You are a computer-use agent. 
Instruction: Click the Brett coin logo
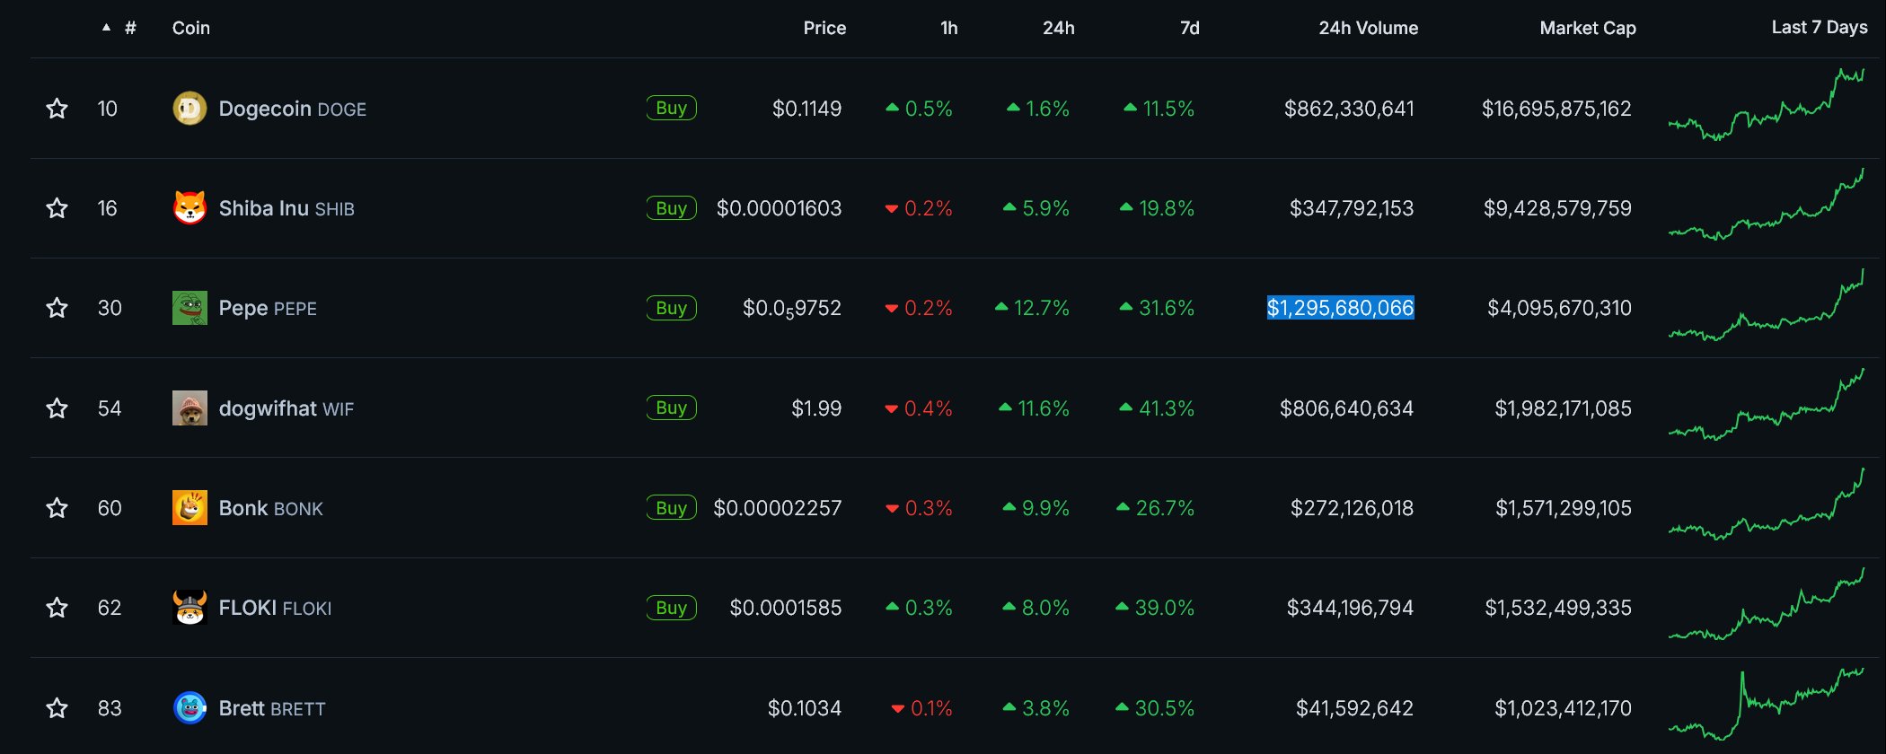click(189, 708)
